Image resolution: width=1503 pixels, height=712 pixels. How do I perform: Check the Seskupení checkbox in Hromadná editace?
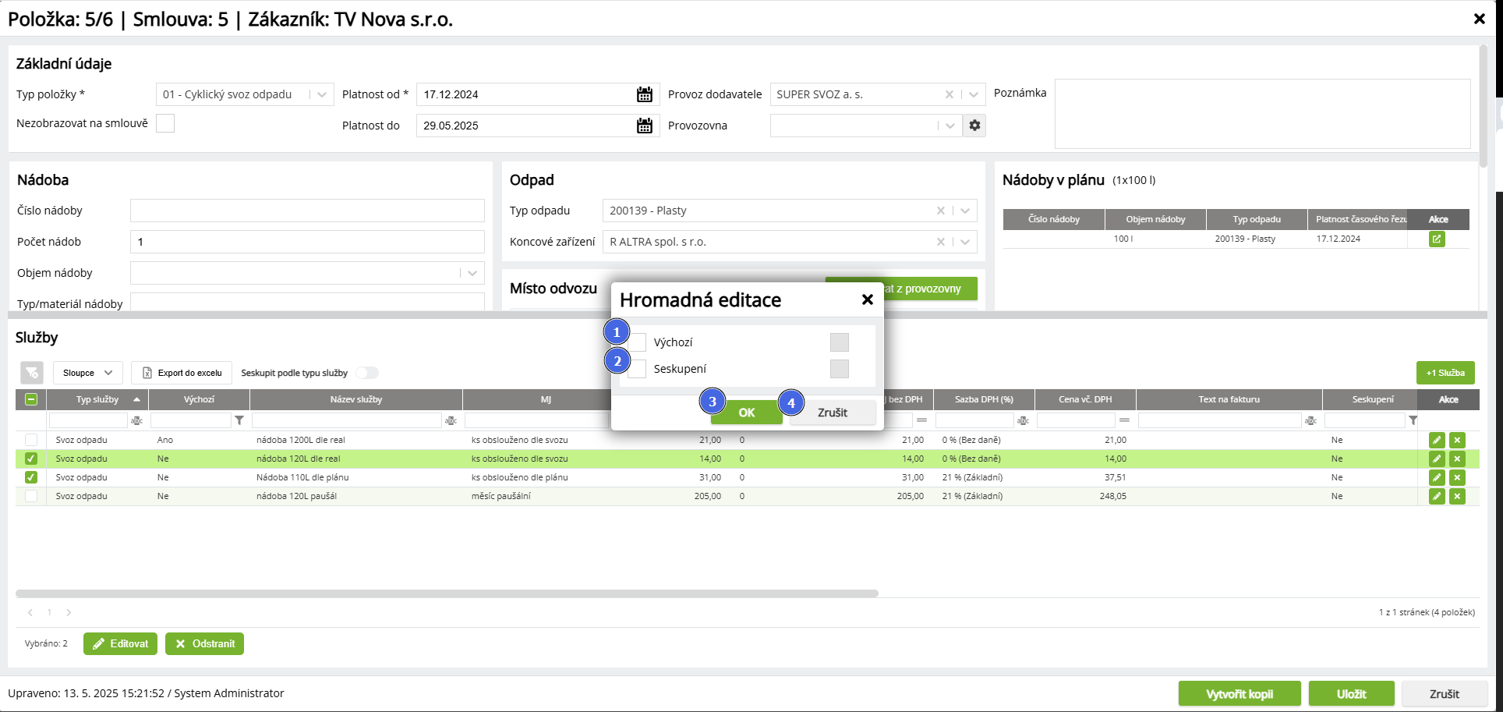point(638,369)
